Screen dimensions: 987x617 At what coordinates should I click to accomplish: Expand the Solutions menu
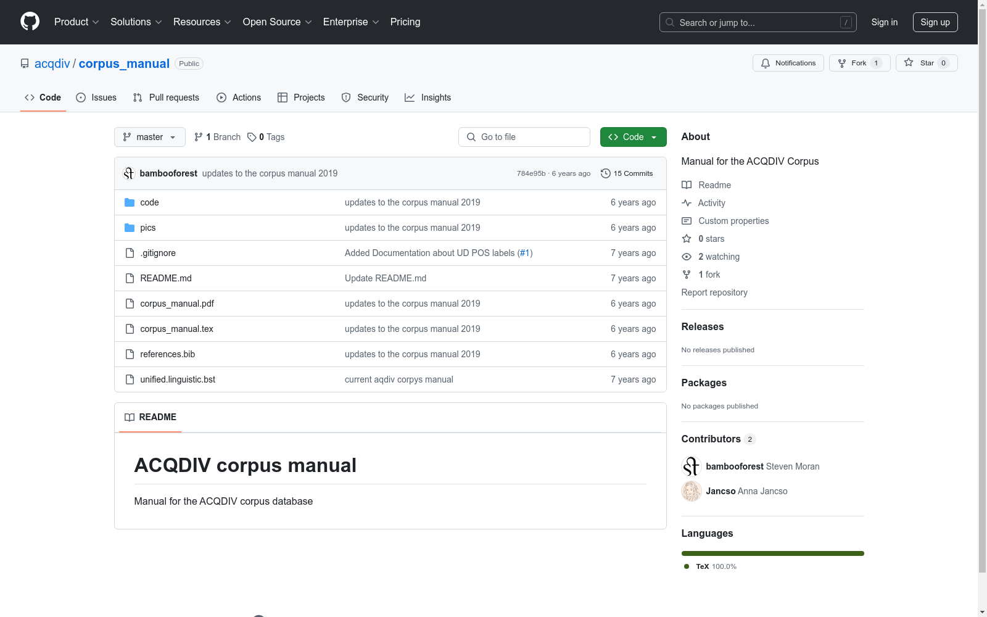(136, 22)
